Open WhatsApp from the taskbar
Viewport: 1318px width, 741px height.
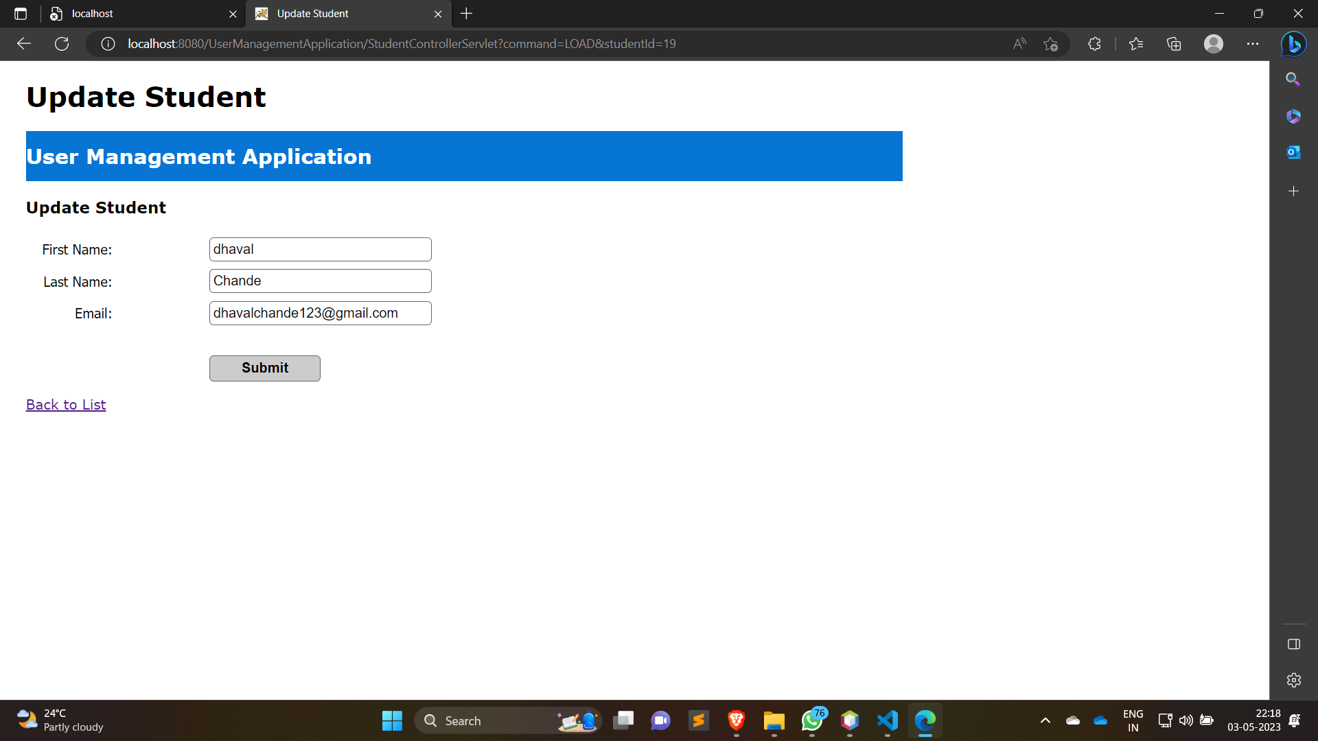pyautogui.click(x=812, y=720)
